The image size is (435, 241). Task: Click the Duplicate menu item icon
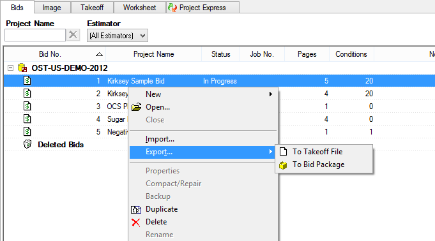pyautogui.click(x=136, y=209)
